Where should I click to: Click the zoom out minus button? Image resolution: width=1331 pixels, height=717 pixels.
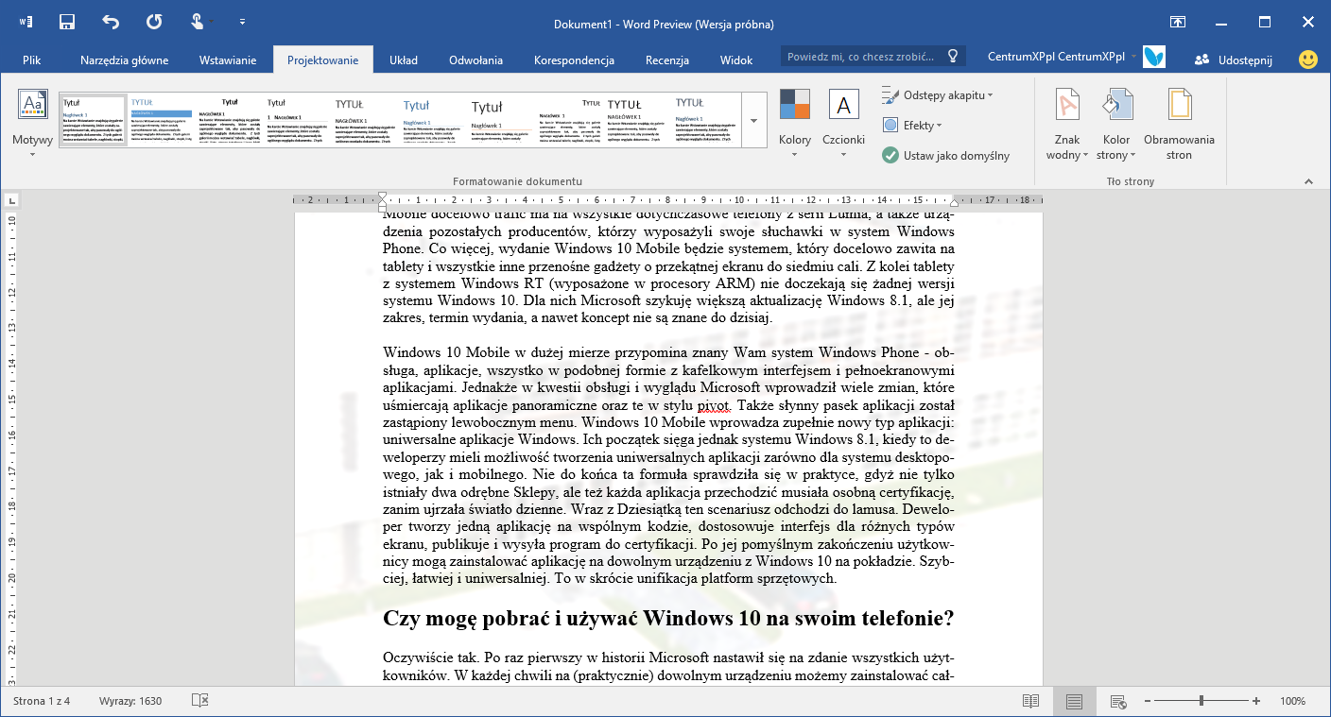[x=1147, y=701]
